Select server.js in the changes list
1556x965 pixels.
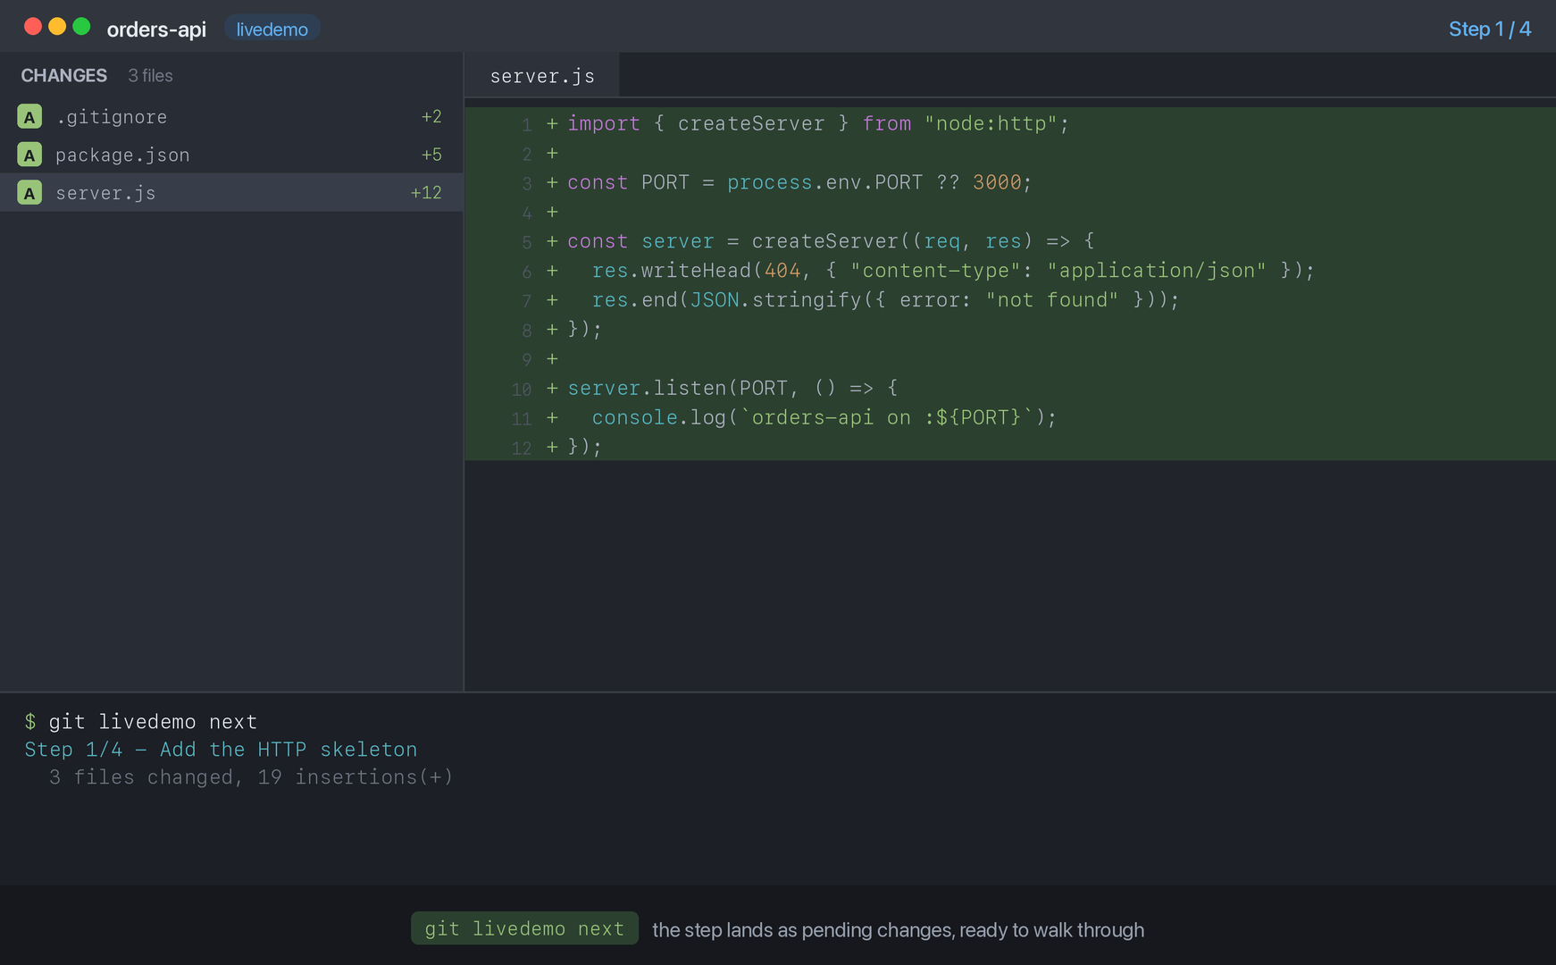[x=231, y=192]
